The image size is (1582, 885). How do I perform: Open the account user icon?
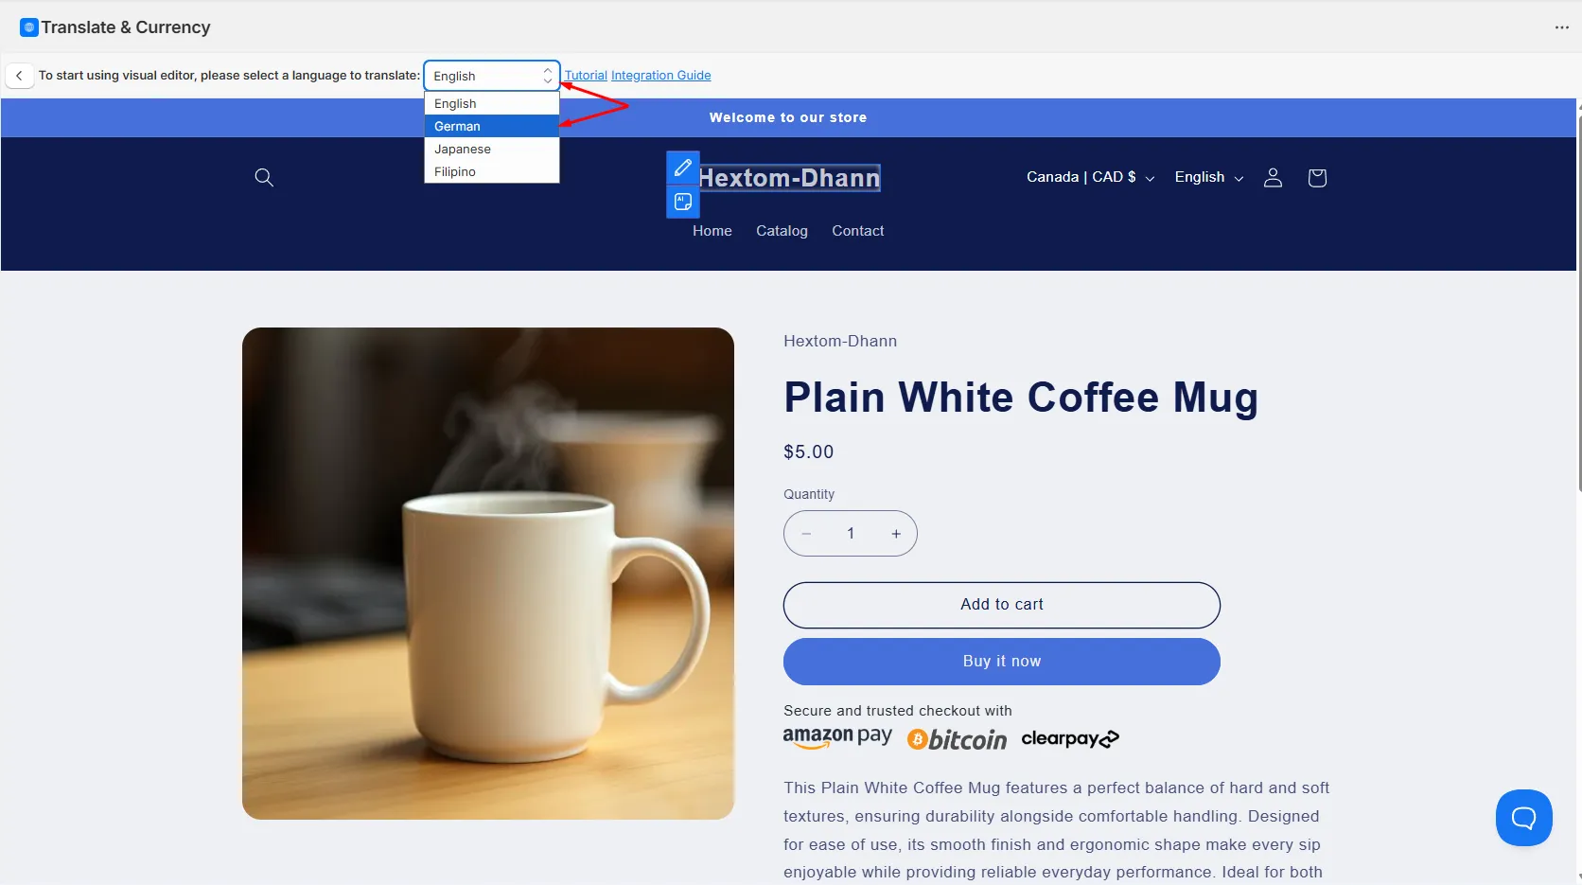1273,177
